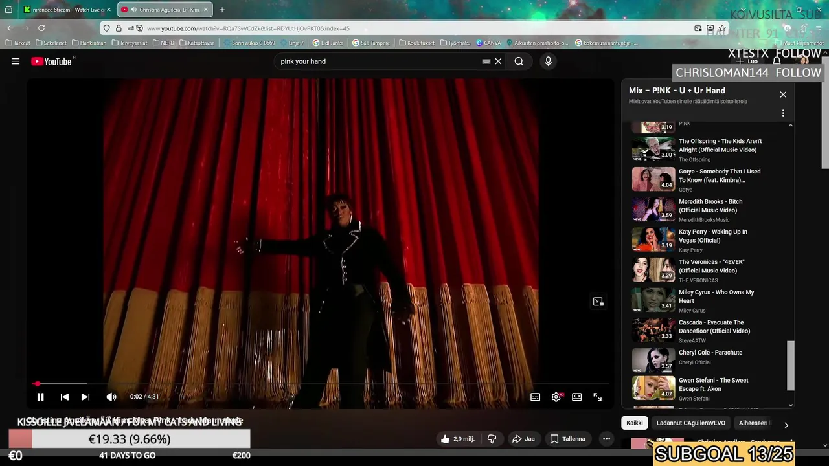Clear the search text with the X icon

[498, 61]
